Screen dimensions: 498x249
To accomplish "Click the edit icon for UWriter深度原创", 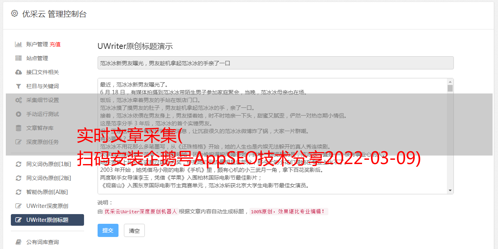I will coord(18,206).
